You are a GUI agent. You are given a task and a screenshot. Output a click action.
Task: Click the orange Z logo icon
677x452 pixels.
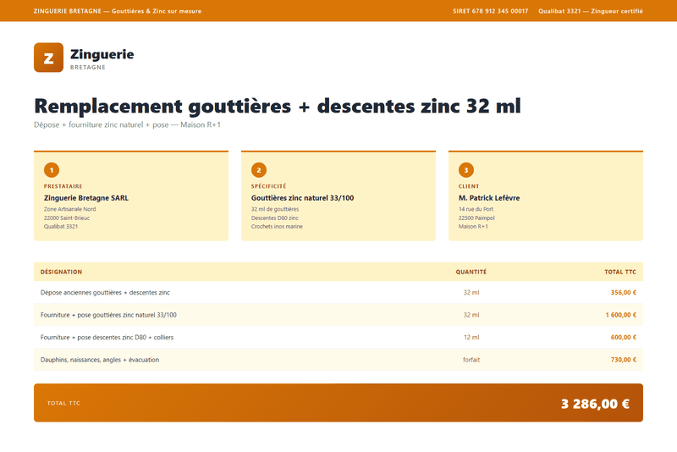click(49, 58)
